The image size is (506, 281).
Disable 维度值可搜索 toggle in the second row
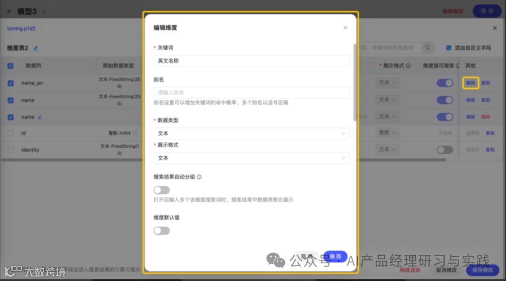click(x=445, y=100)
